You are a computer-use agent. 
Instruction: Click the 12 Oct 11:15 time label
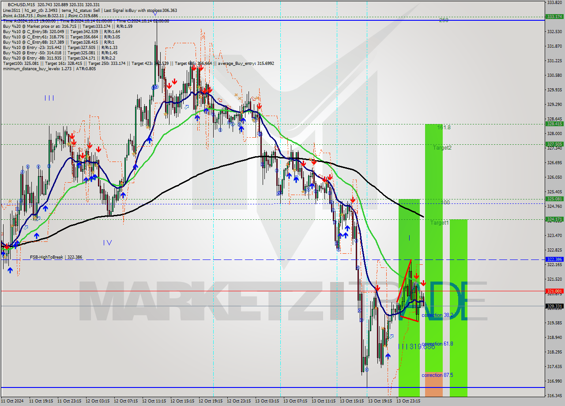tap(154, 401)
